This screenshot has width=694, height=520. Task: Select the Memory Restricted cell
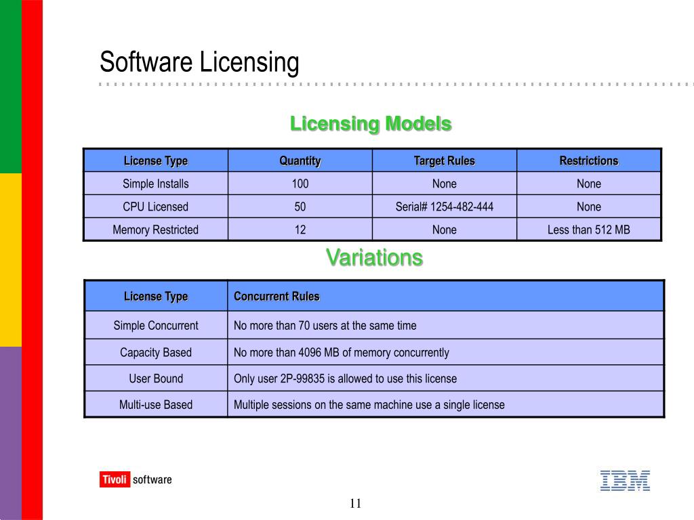click(156, 230)
